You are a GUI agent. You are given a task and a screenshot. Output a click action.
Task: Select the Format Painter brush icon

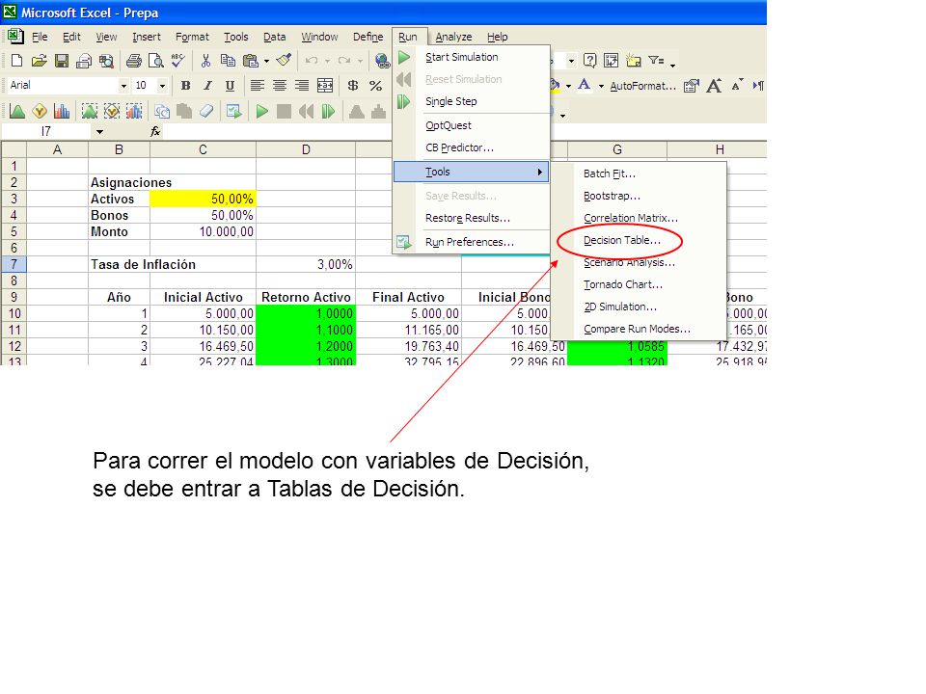pyautogui.click(x=284, y=60)
